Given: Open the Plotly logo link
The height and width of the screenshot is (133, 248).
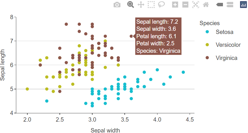Looking at the screenshot, I should 243,5.
